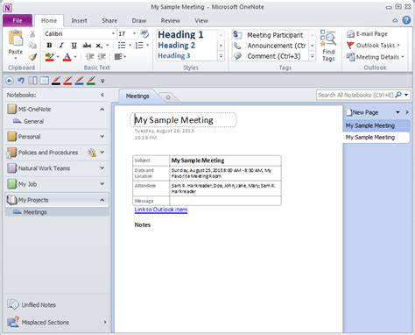Apply text highlight color
This screenshot has width=415, height=335.
50,57
